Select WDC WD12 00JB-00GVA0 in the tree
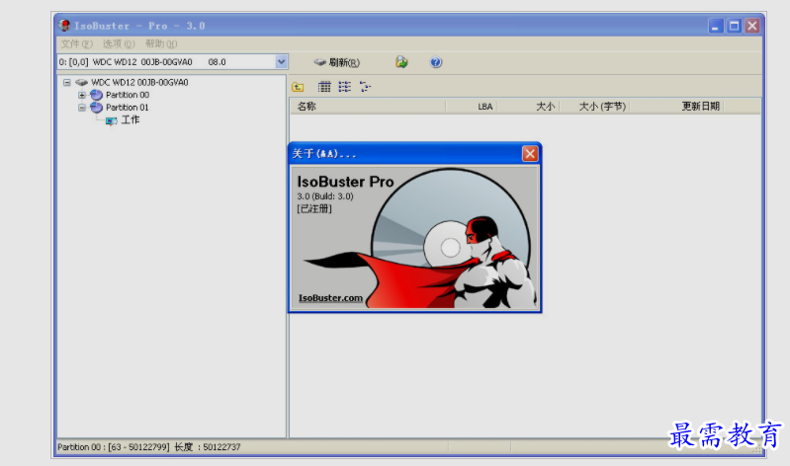The image size is (790, 466). coord(139,82)
